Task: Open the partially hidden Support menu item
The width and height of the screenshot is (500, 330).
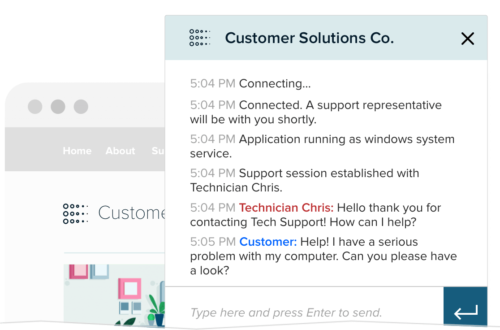Action: coord(160,151)
